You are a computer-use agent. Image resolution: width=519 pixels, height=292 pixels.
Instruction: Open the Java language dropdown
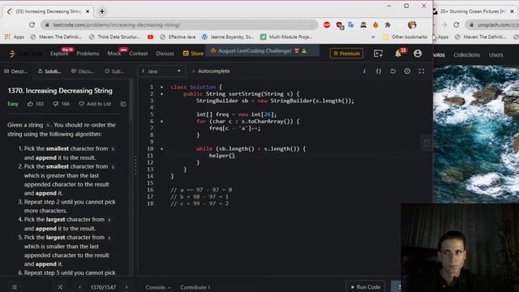(161, 71)
